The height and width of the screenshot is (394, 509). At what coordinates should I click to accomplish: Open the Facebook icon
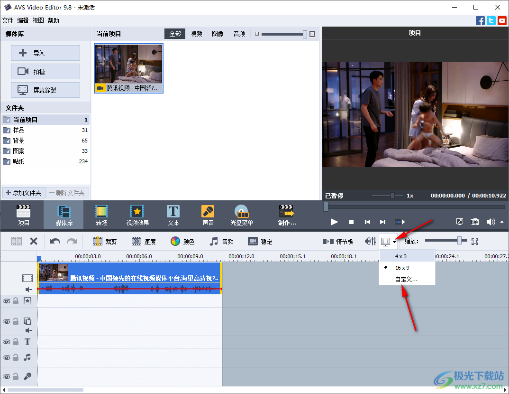coord(480,21)
